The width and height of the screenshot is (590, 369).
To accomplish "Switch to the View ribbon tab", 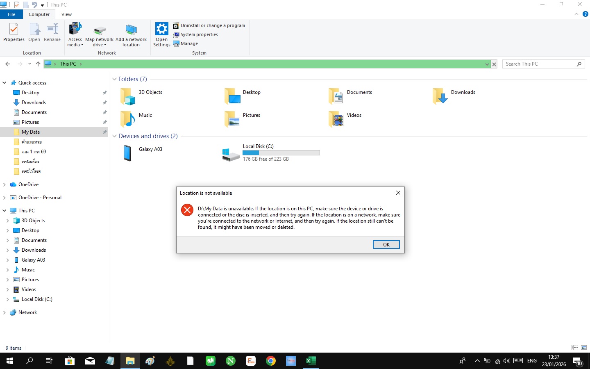I will tap(66, 14).
